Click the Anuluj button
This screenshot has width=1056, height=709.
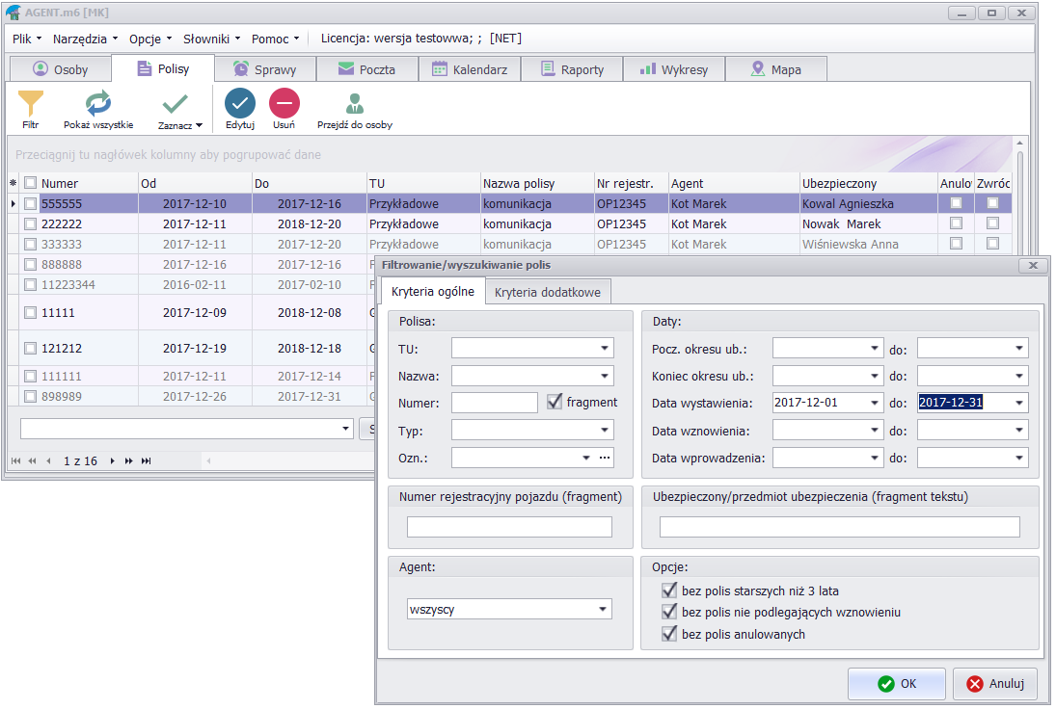pos(995,683)
